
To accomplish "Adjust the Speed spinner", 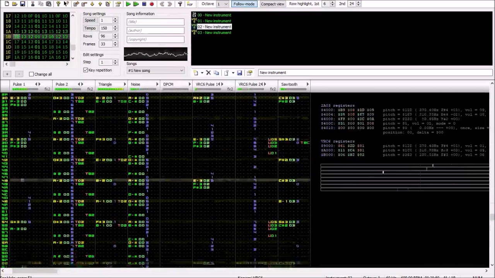I will [x=115, y=20].
